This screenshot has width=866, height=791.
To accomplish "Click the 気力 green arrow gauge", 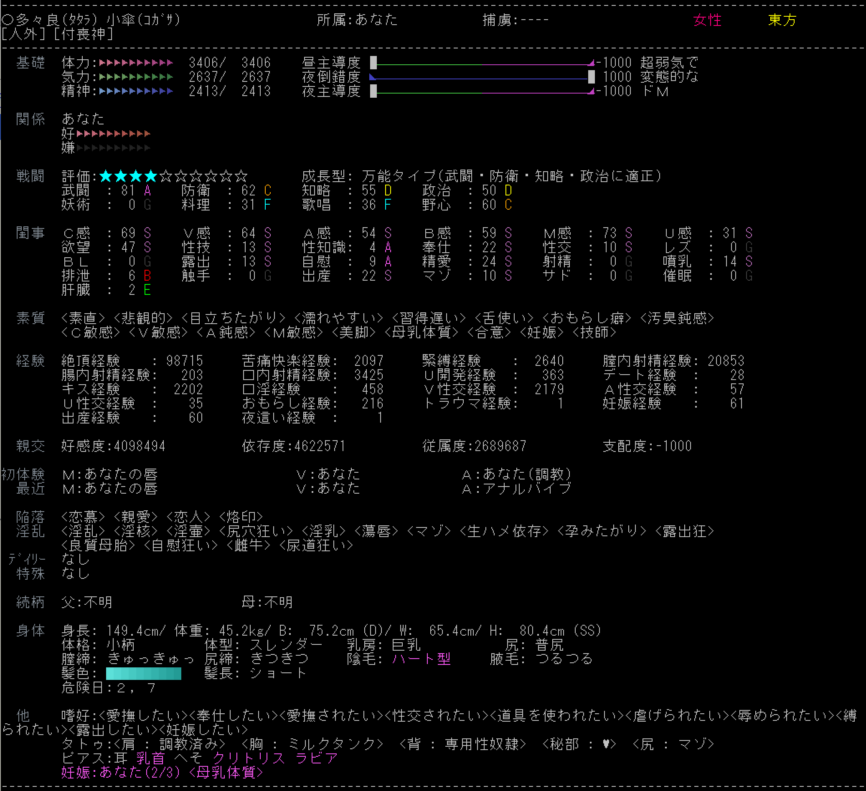I will [x=136, y=77].
